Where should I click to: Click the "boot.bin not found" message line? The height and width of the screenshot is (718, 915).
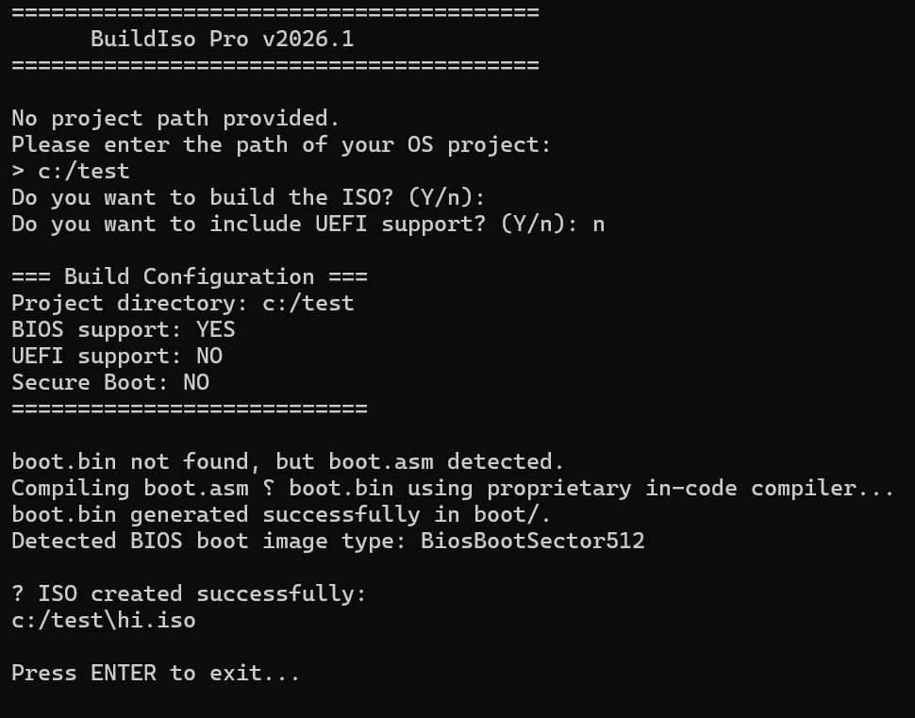(x=288, y=461)
